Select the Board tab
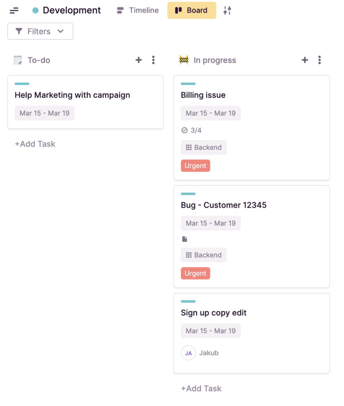Screen dimensions: 344x406 click(192, 10)
